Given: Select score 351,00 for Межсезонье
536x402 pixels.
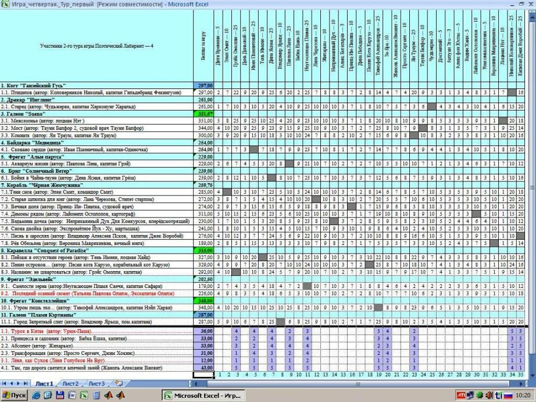Looking at the screenshot, I should point(203,121).
